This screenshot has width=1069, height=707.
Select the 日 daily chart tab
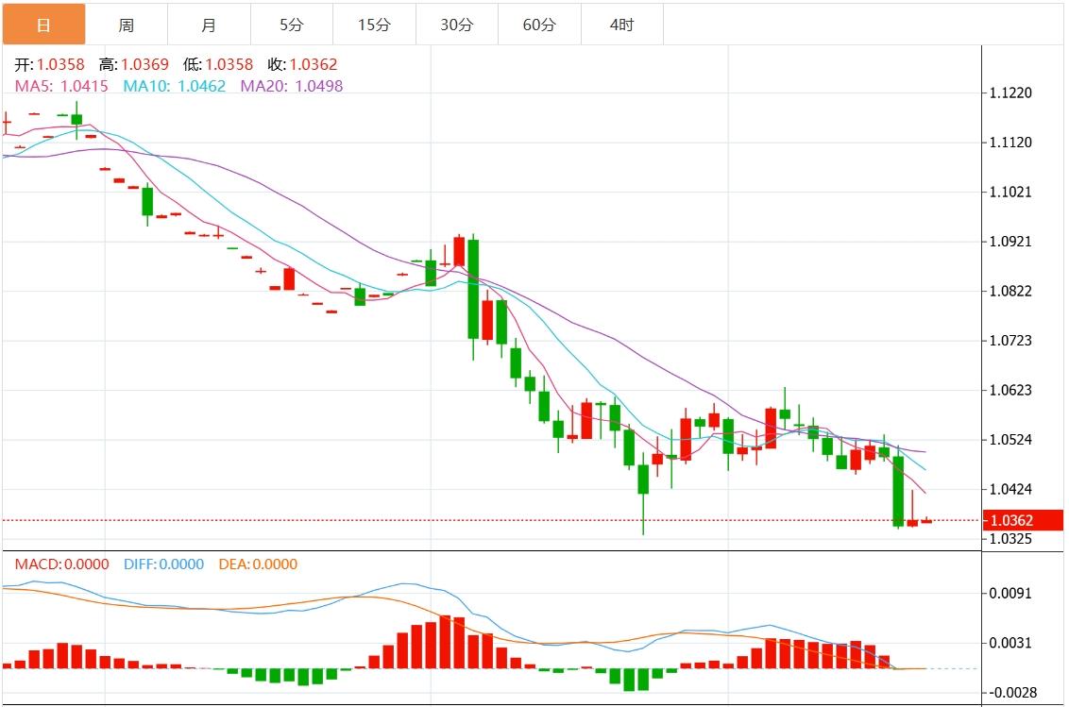click(x=43, y=25)
